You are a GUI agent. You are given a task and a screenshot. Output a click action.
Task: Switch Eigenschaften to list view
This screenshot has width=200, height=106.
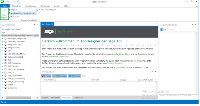pos(165,30)
